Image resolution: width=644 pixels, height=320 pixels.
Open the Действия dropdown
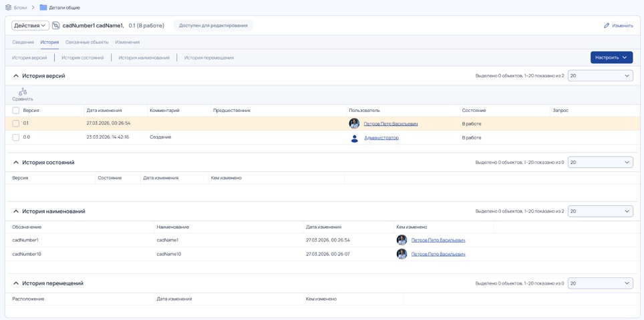(x=30, y=25)
